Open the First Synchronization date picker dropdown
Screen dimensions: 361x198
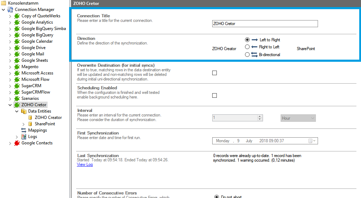tap(312, 141)
